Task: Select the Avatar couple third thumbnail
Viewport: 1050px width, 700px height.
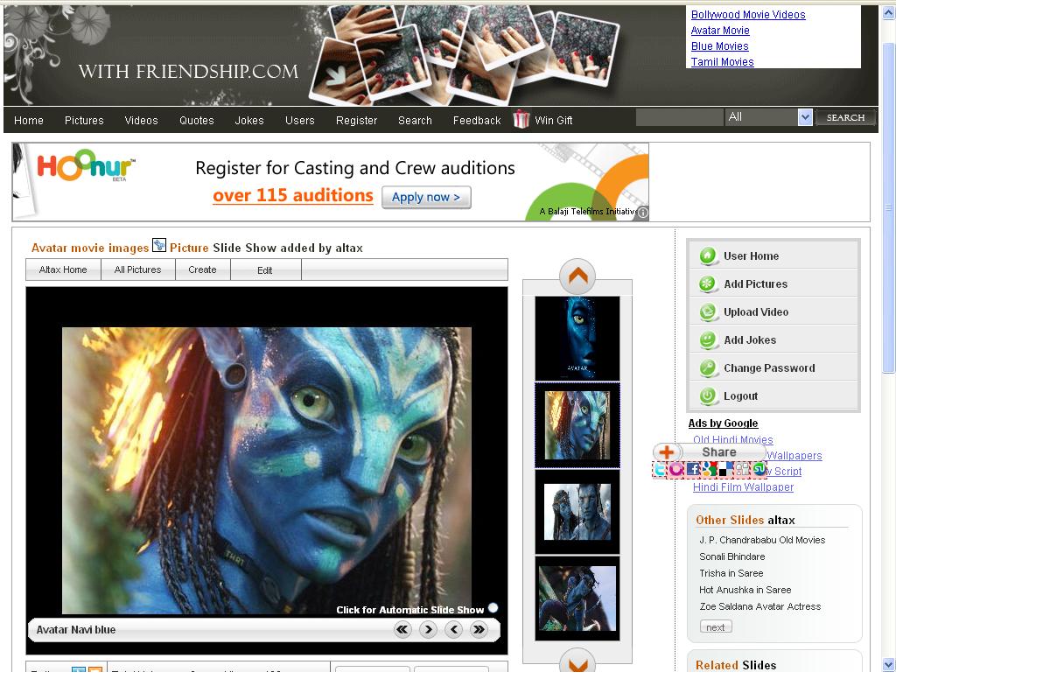Action: click(x=577, y=511)
